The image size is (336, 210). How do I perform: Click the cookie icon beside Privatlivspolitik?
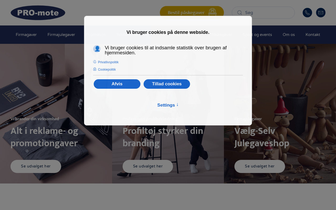click(95, 62)
